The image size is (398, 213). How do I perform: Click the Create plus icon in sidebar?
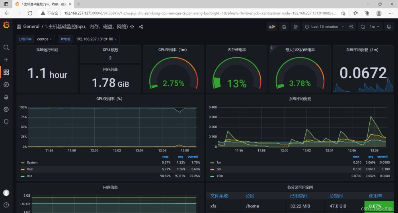(x=6, y=60)
